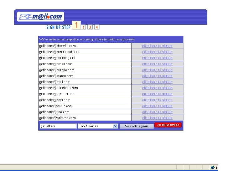Screen dimensions: 228x171
Task: Select the getletters@usa.com text
Action: 54,112
